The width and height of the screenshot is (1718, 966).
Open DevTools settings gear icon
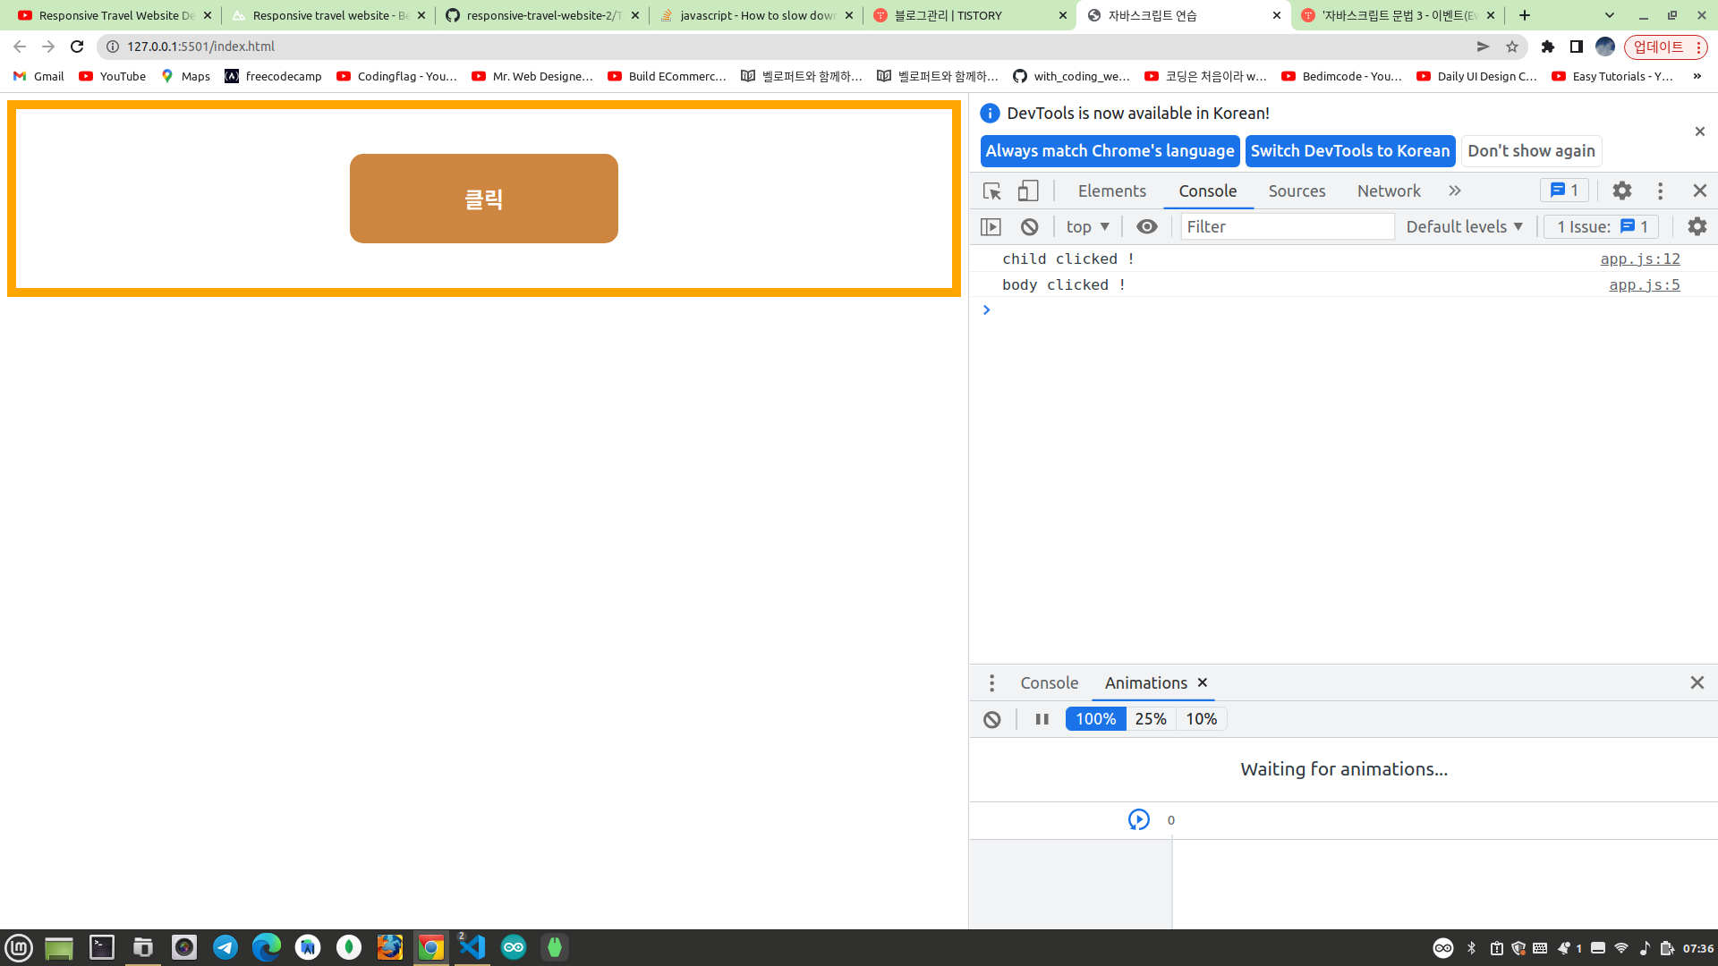[1621, 191]
